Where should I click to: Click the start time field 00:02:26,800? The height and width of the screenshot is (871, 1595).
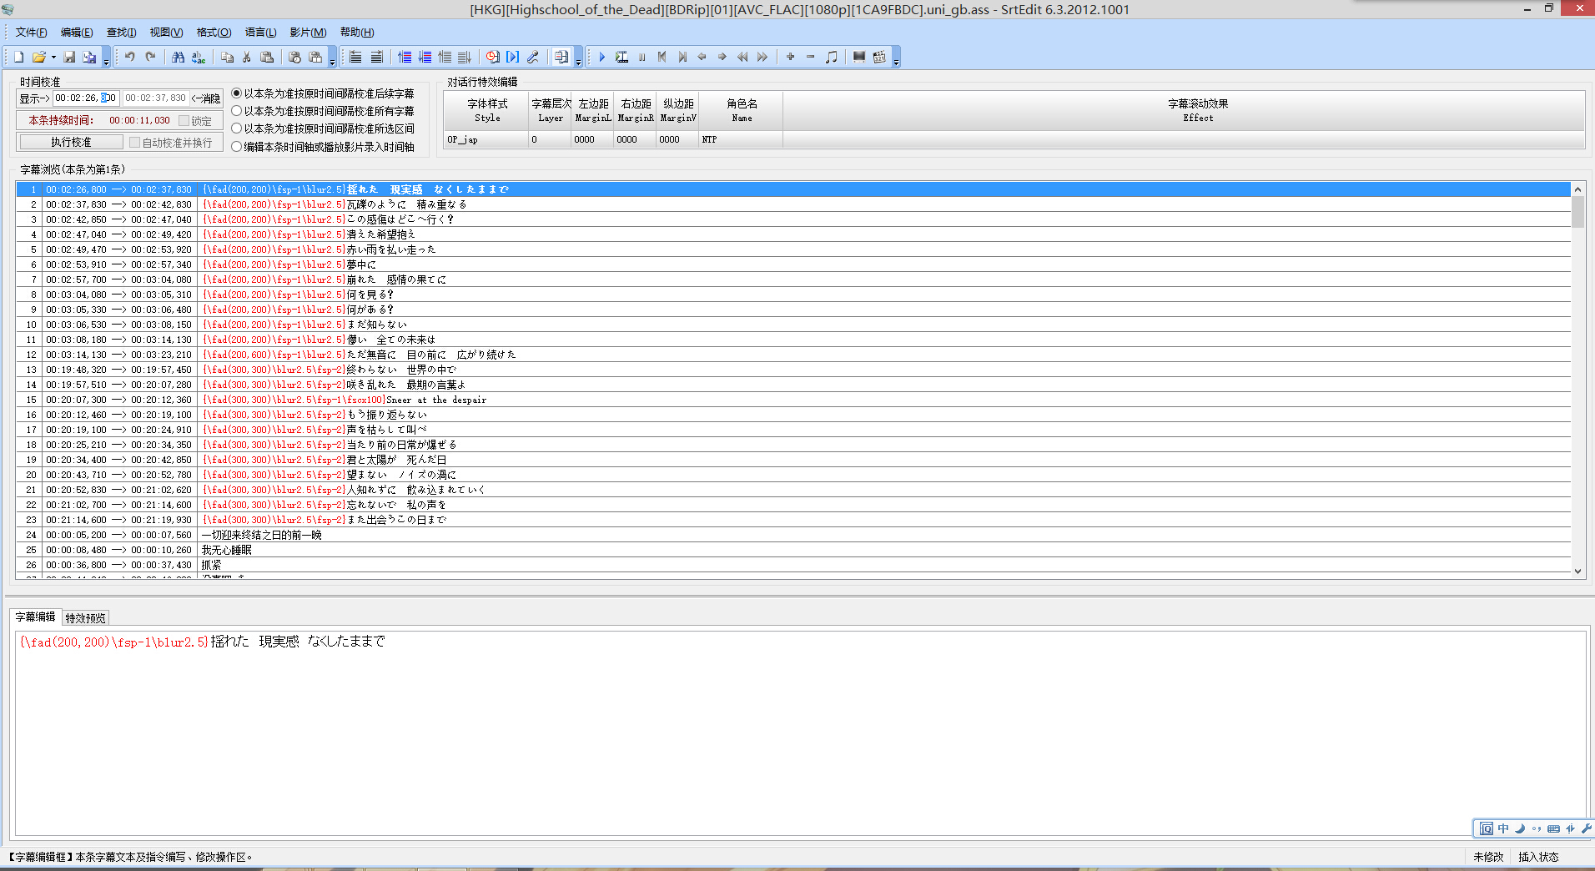86,98
